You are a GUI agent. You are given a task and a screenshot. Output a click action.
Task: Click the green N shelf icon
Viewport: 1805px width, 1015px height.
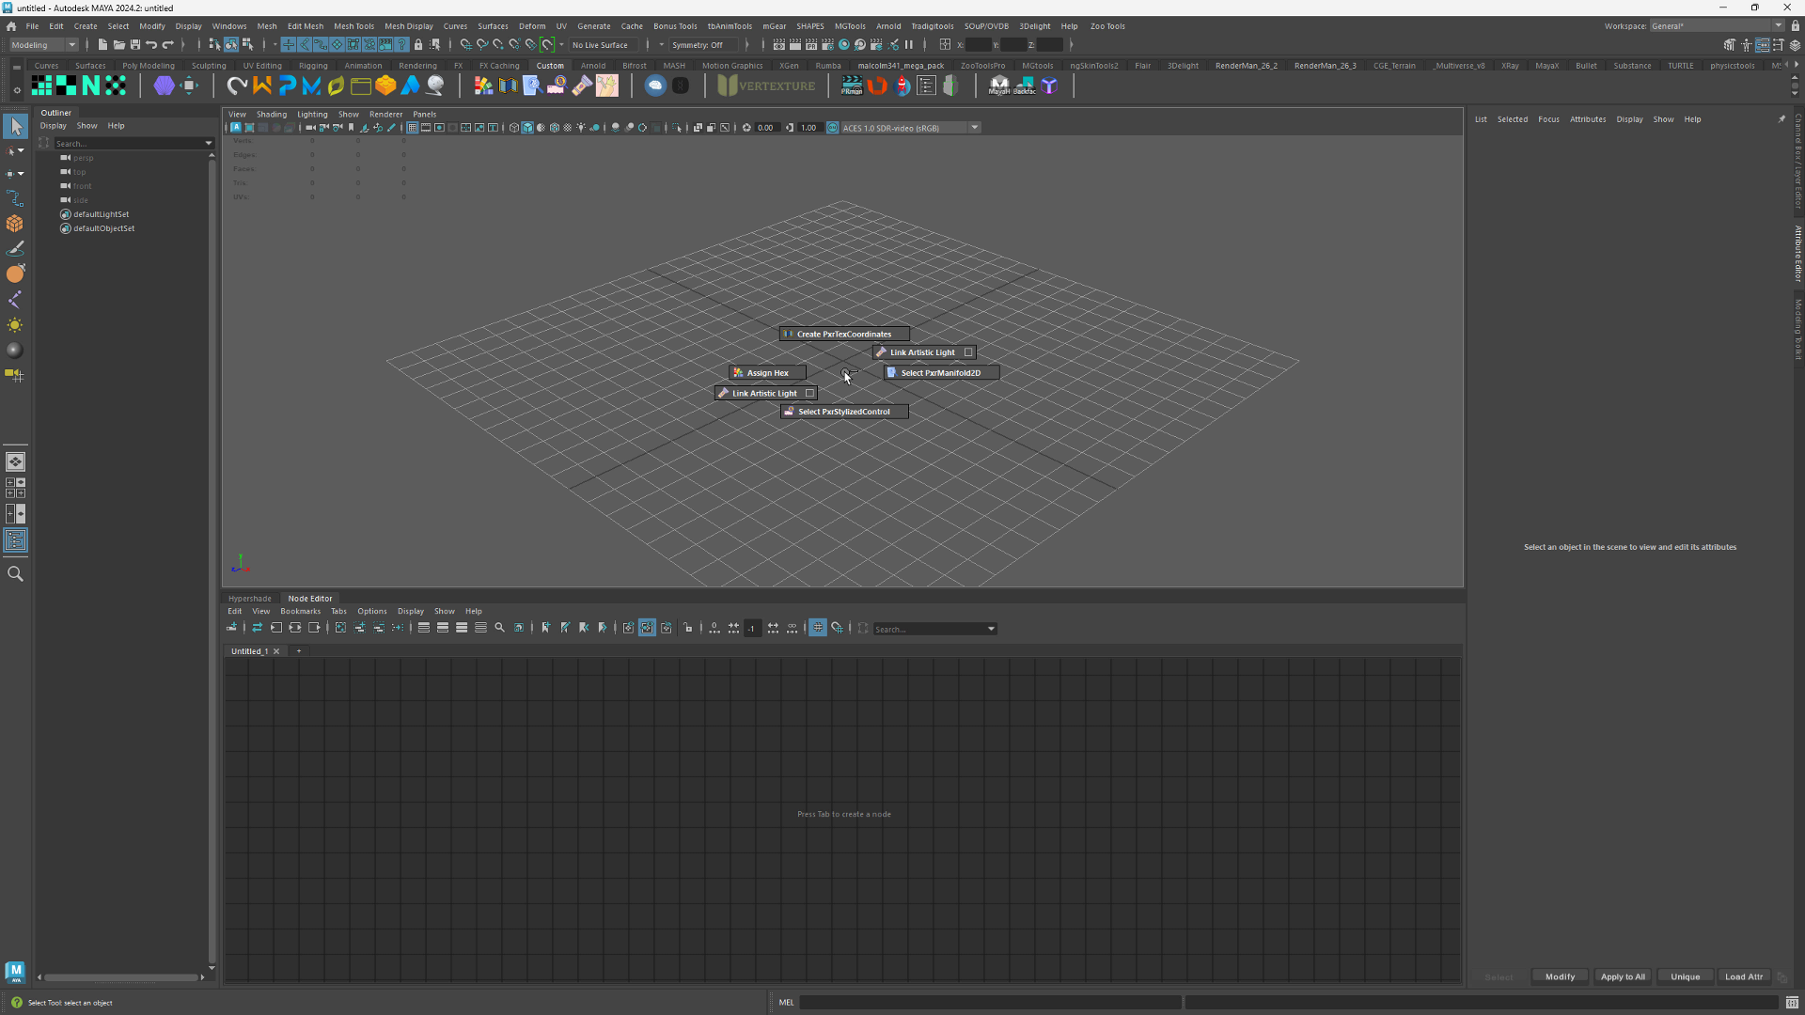click(x=91, y=86)
